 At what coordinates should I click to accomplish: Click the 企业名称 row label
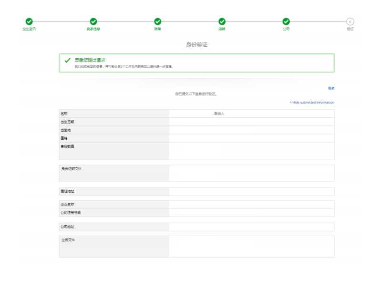pyautogui.click(x=67, y=205)
